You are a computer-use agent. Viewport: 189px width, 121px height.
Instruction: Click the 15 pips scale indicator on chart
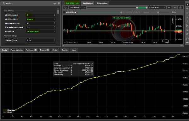[x=173, y=20]
